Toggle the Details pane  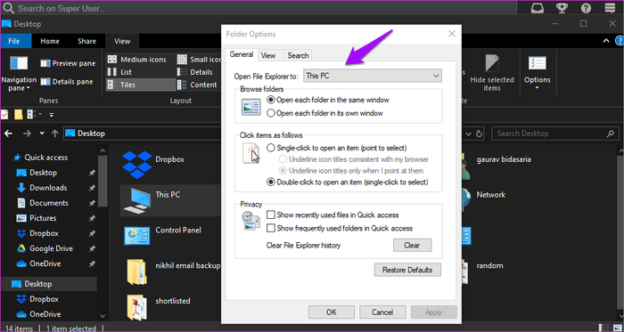(67, 82)
